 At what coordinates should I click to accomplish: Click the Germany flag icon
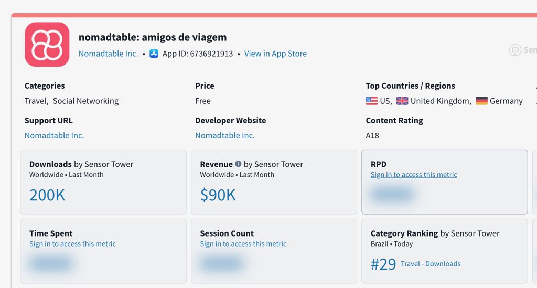pyautogui.click(x=481, y=101)
